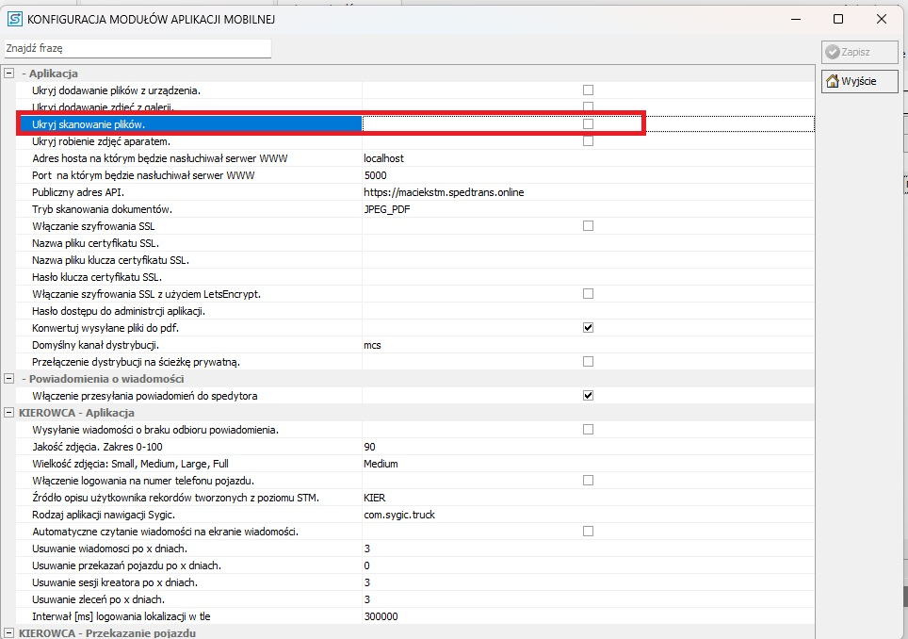The image size is (908, 639).
Task: Collapse KIEROWCA - Aplikacja section
Action: point(8,413)
